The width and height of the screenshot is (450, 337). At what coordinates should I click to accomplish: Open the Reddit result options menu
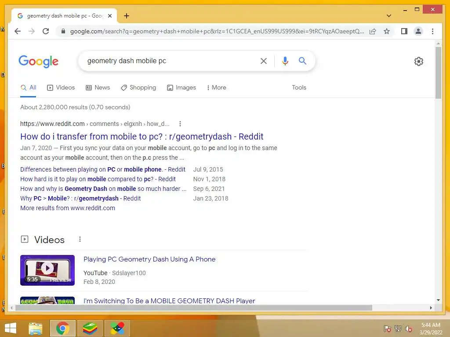pyautogui.click(x=180, y=124)
